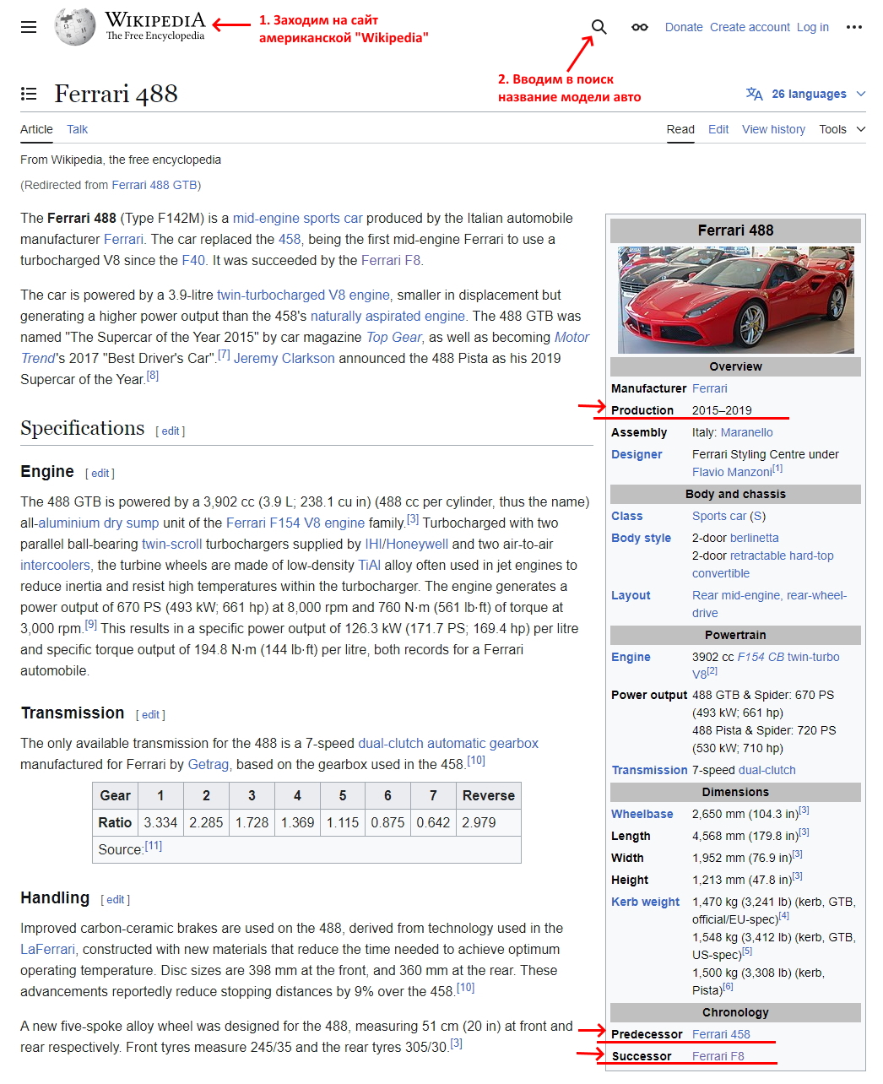Click the Log in link
Image resolution: width=883 pixels, height=1084 pixels.
point(813,27)
